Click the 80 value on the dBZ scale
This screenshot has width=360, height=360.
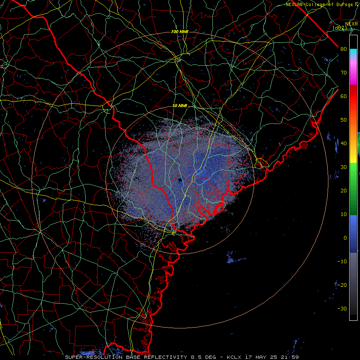tap(344, 49)
